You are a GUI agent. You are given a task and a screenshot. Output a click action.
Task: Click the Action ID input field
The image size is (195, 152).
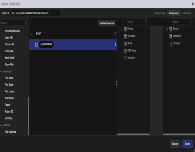[x=36, y=13]
